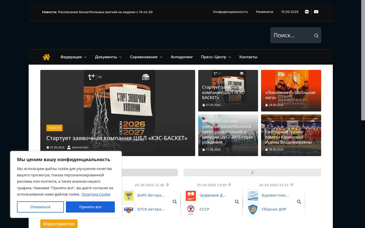Screen dimensions: 365x228
Task: Click the AdminFed61 author icon
Action: tap(69, 147)
